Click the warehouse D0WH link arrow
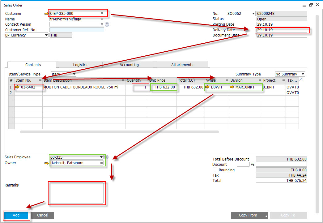Image resolution: width=323 pixels, height=223 pixels. pyautogui.click(x=207, y=87)
